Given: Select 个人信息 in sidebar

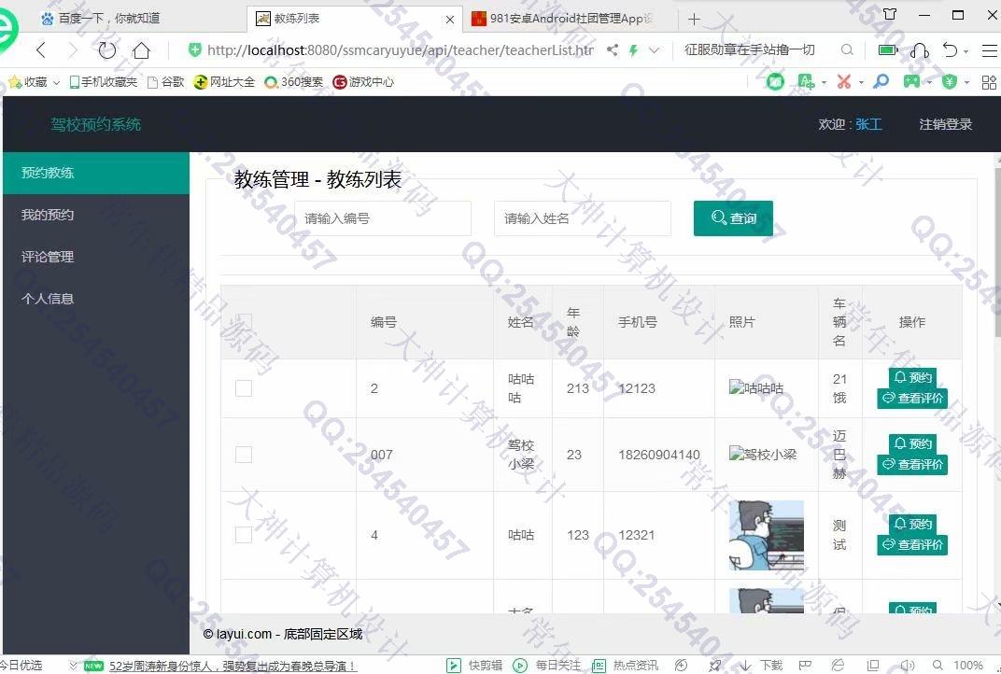Looking at the screenshot, I should tap(96, 298).
